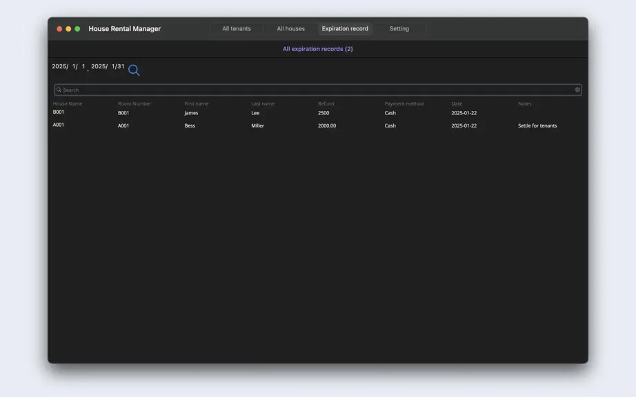Click the small magnifier inside search box

point(59,90)
